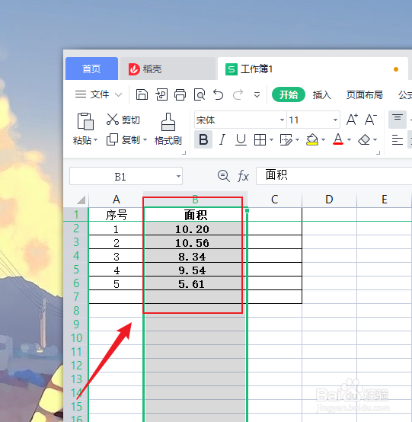Toggle Italic formatting

pyautogui.click(x=222, y=139)
